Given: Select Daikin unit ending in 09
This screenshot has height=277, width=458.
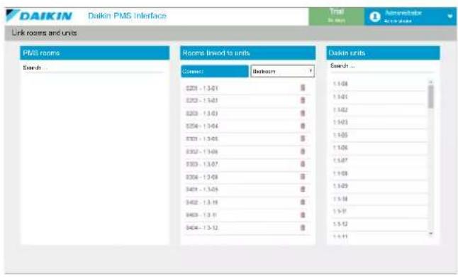Looking at the screenshot, I should tap(379, 186).
